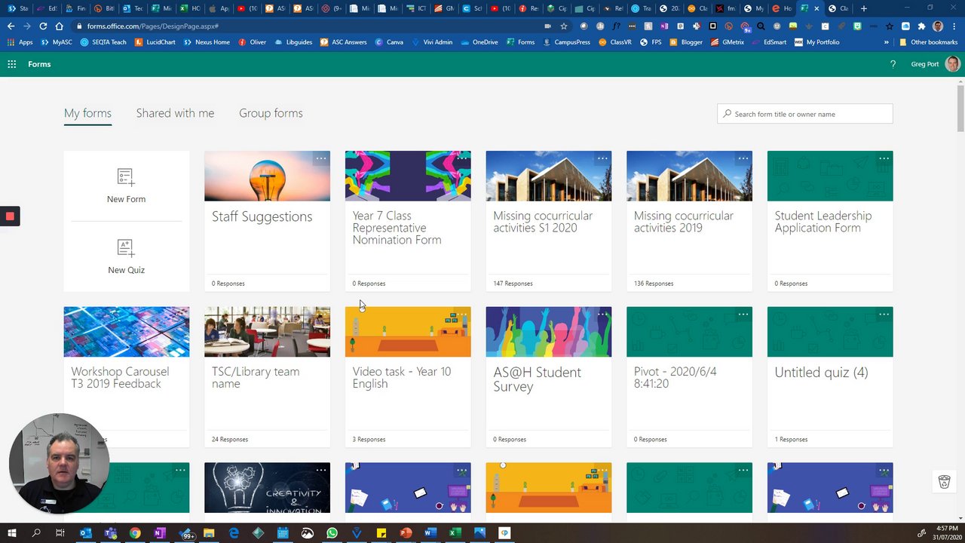
Task: Open the Chrome extensions puzzle icon
Action: [921, 26]
